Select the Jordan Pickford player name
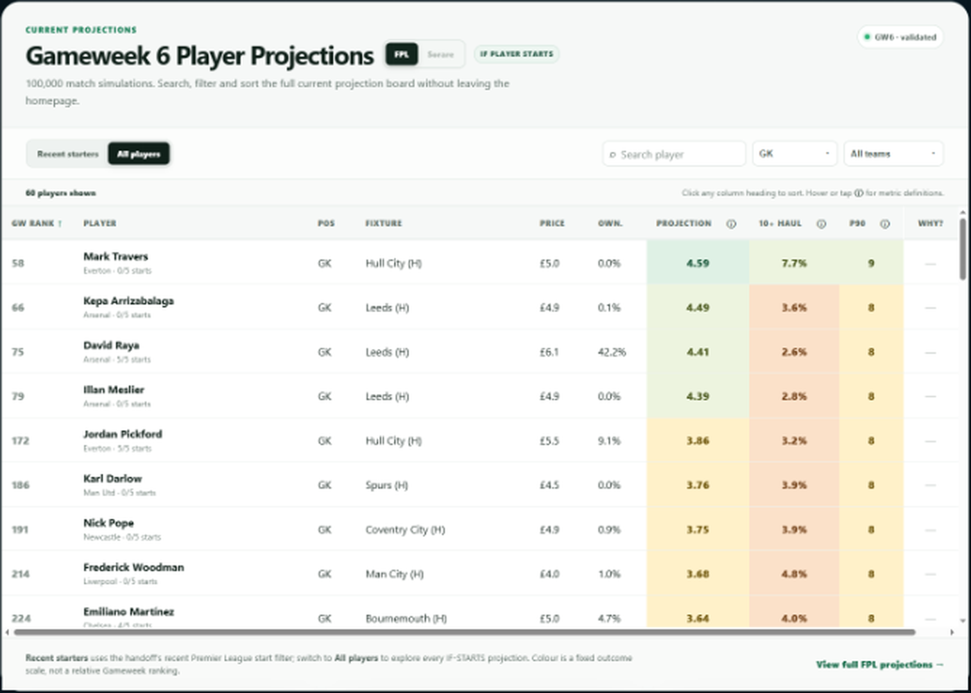 [123, 434]
